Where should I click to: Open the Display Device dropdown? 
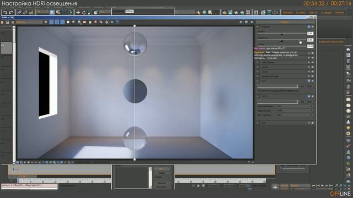(x=295, y=111)
